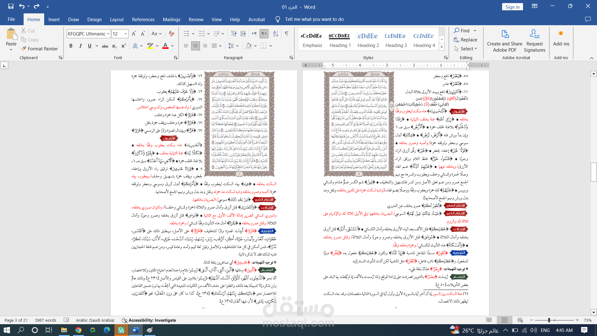
Task: Click the Sort icon in Paragraph group
Action: pyautogui.click(x=275, y=34)
